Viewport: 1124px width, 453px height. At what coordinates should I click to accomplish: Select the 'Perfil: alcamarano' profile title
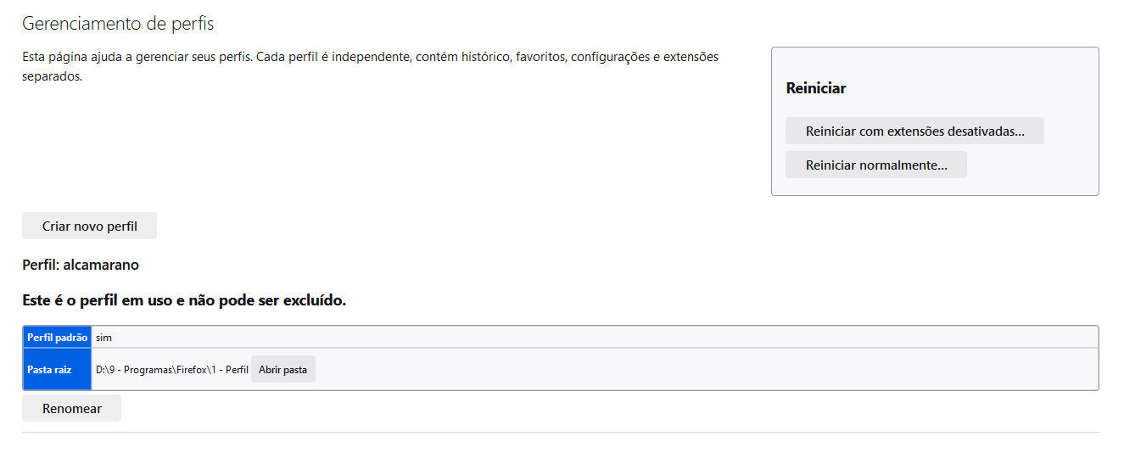[81, 265]
